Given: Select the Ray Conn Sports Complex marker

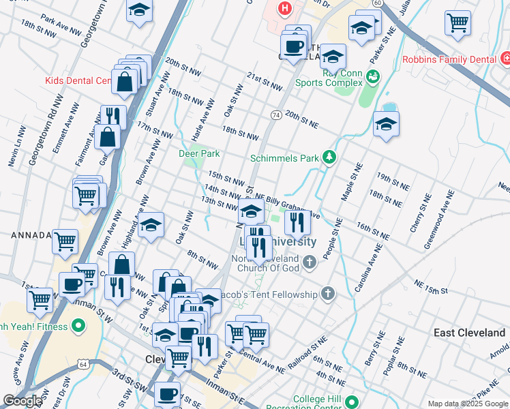Looking at the screenshot, I should 373,76.
